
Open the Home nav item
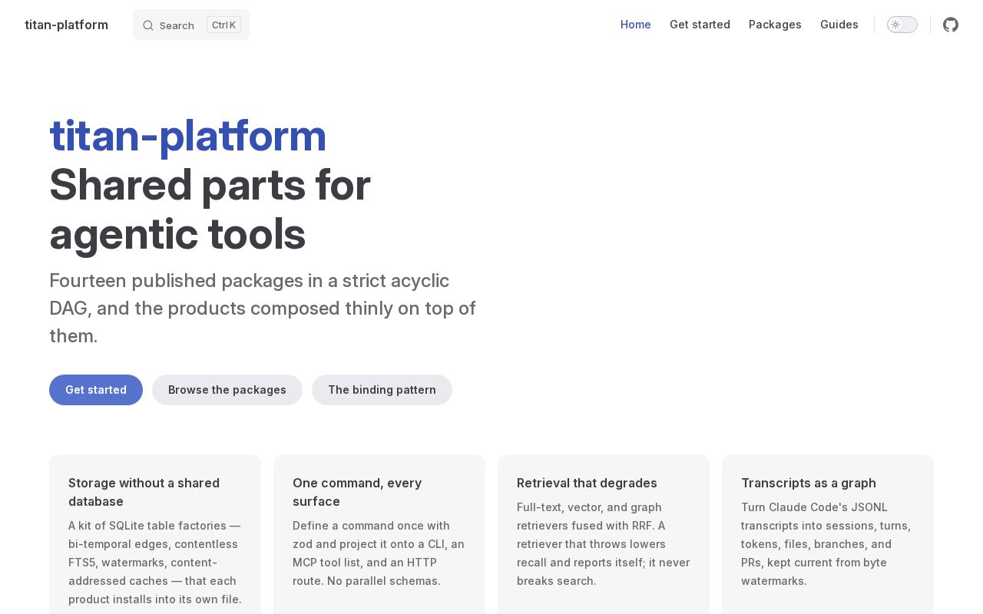[x=636, y=25]
